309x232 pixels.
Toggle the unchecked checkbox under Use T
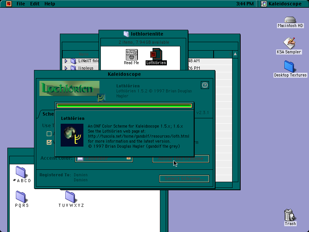[x=49, y=134]
